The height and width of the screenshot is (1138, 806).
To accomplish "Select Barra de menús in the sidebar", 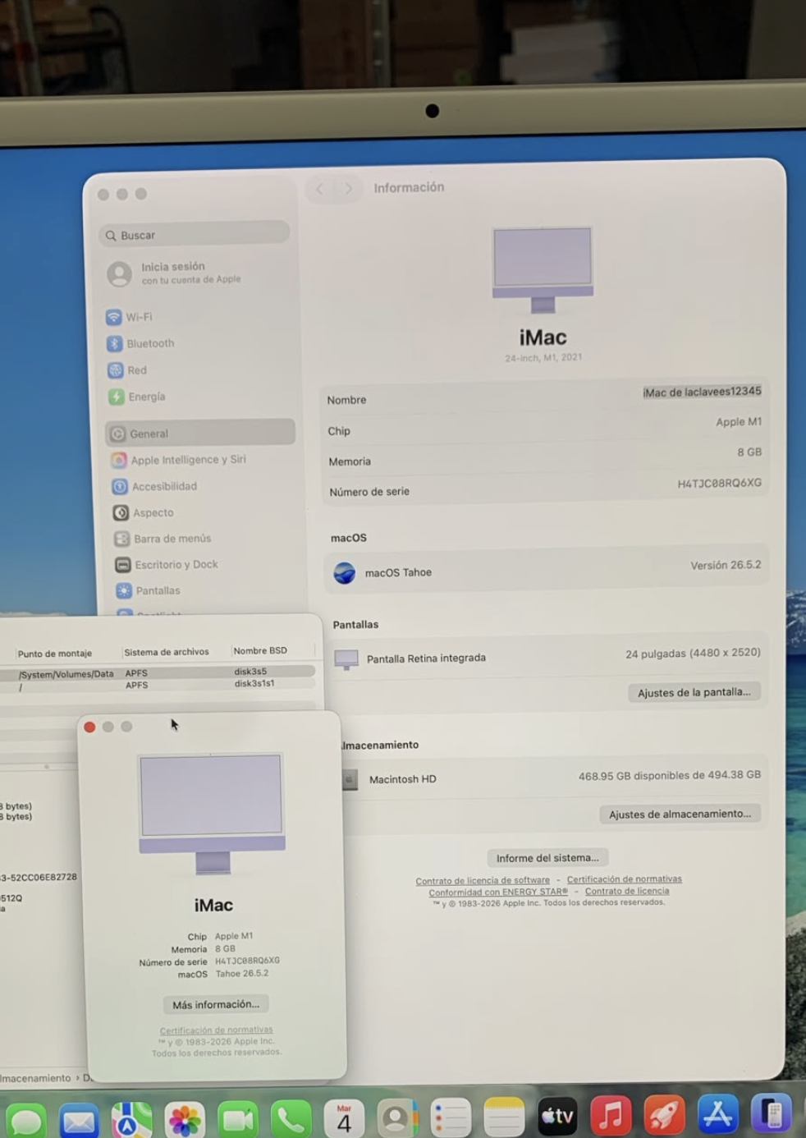I will tap(163, 539).
